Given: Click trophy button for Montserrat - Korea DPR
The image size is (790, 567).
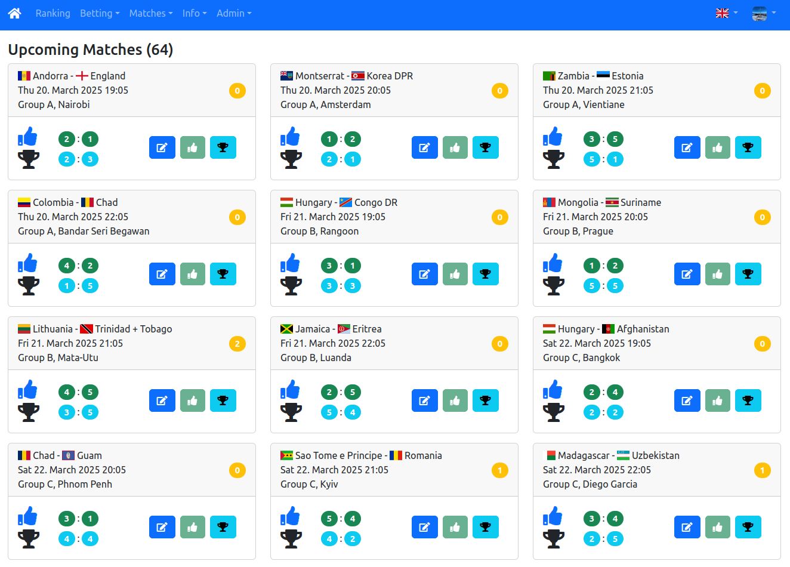Looking at the screenshot, I should (486, 147).
